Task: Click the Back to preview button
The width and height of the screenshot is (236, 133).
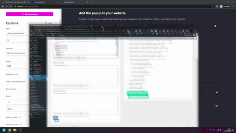Action: [29, 14]
